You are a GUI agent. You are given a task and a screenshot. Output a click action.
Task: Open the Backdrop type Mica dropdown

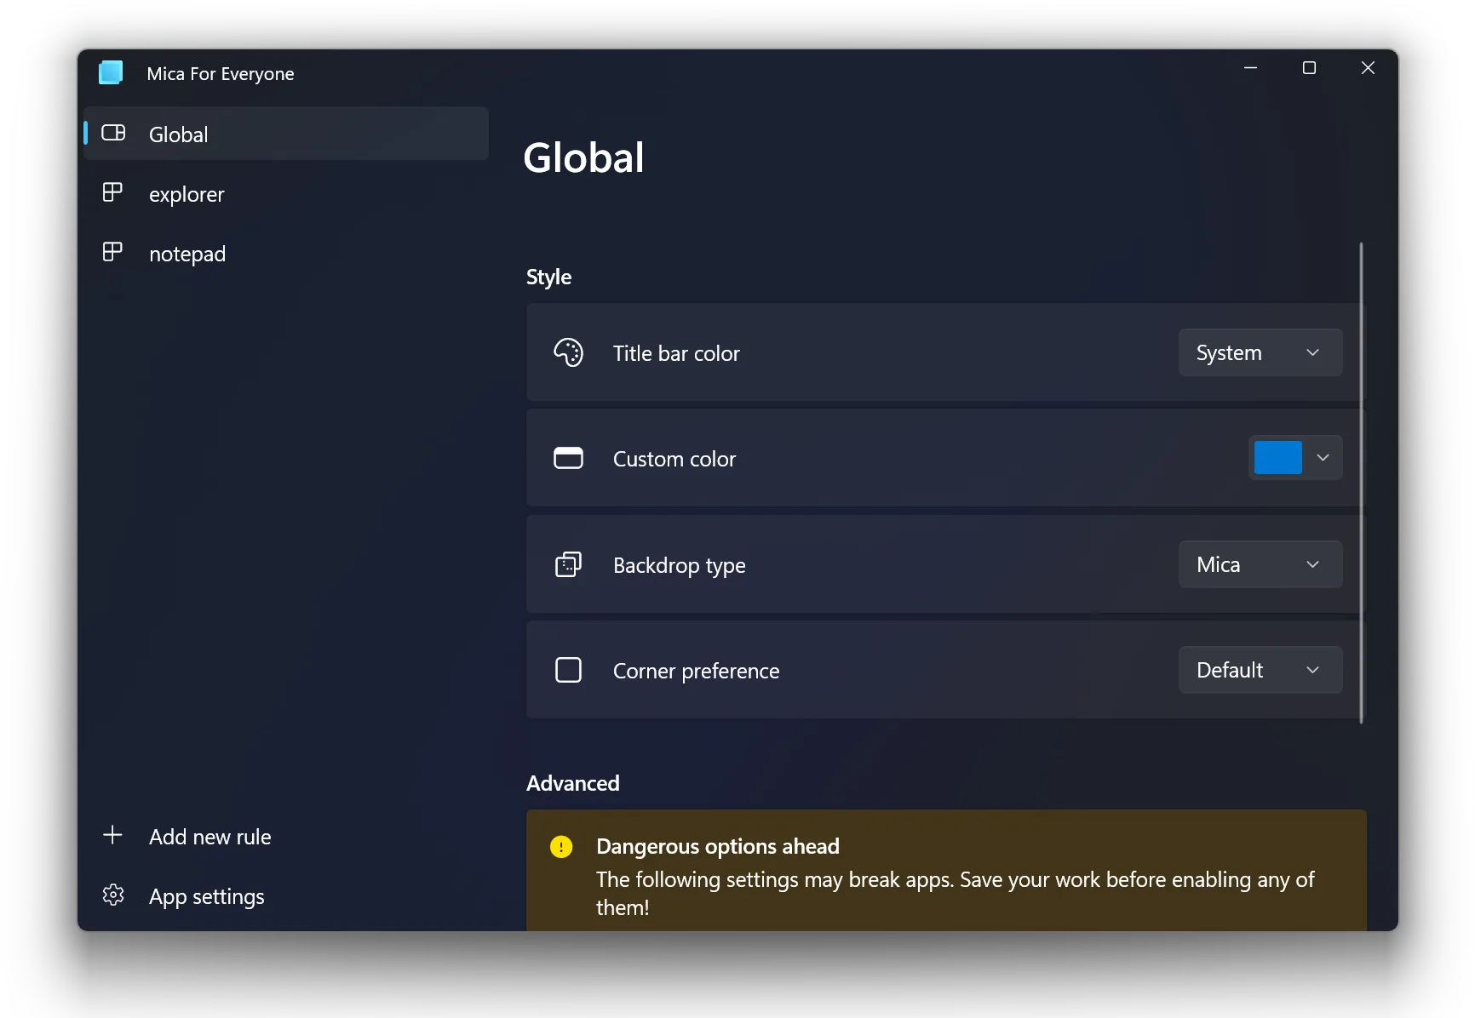click(1260, 564)
